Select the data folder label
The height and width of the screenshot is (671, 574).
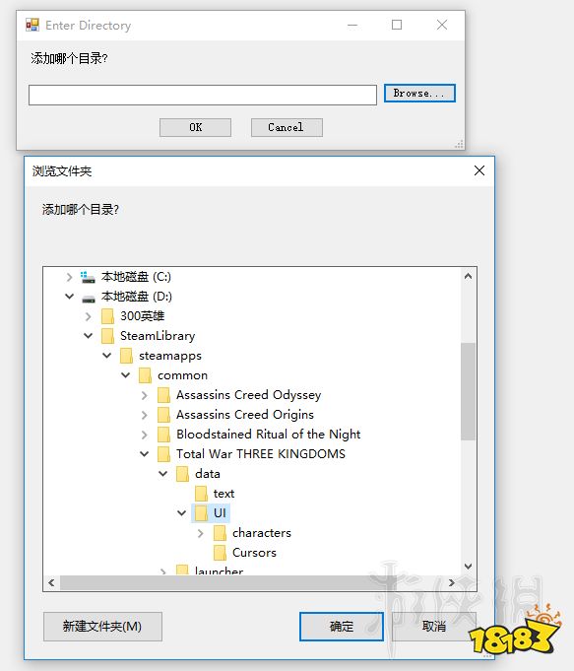208,474
